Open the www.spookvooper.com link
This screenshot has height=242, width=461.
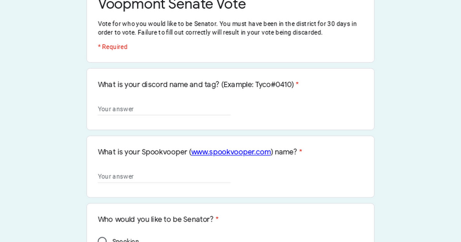point(231,152)
